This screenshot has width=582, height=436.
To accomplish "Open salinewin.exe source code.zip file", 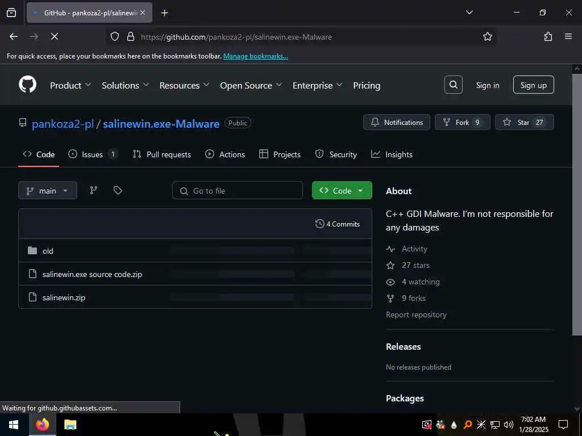I will point(92,274).
